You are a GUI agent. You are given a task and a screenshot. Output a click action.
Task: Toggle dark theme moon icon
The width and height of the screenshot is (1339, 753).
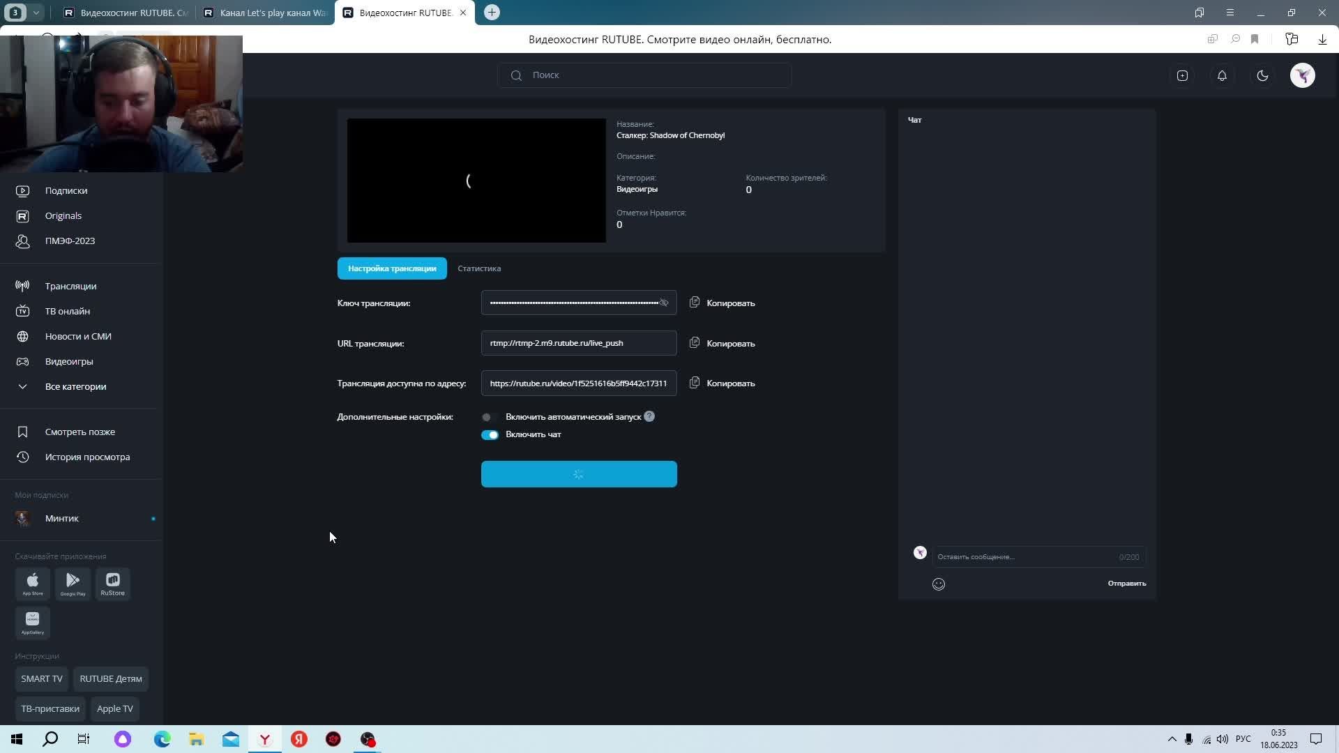(1262, 75)
